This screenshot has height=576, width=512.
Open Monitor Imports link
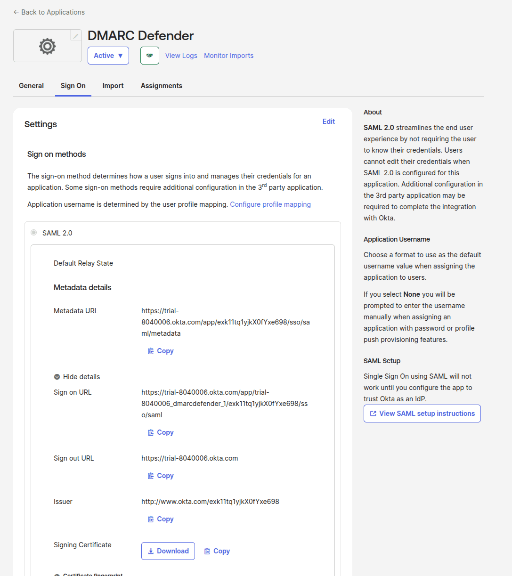(x=229, y=56)
